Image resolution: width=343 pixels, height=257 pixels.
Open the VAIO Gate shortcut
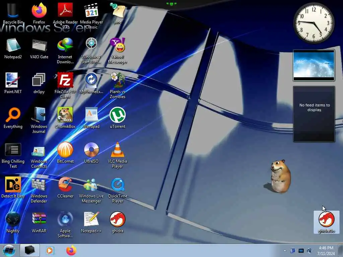point(39,48)
